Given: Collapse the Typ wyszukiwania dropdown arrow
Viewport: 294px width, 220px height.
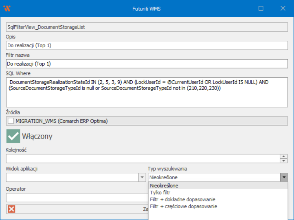Looking at the screenshot, I should tap(284, 177).
